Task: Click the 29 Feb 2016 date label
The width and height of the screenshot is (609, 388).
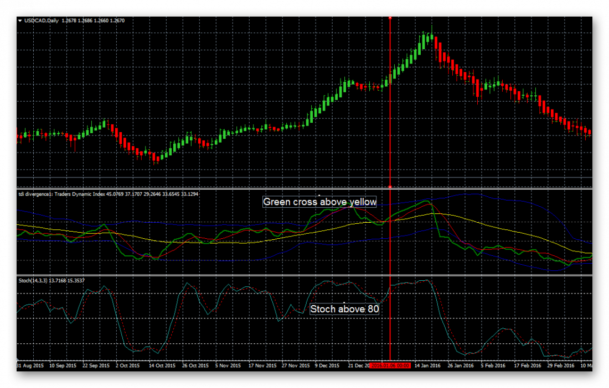Action: [561, 365]
